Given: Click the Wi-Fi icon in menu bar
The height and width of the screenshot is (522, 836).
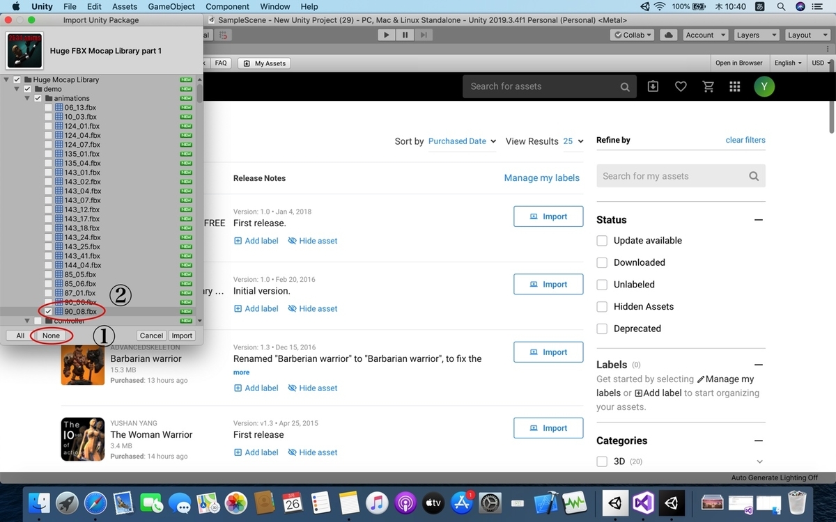Looking at the screenshot, I should point(659,6).
